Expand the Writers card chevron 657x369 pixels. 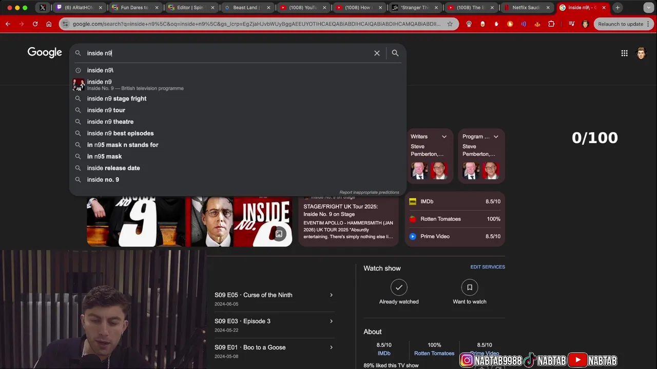click(x=444, y=136)
